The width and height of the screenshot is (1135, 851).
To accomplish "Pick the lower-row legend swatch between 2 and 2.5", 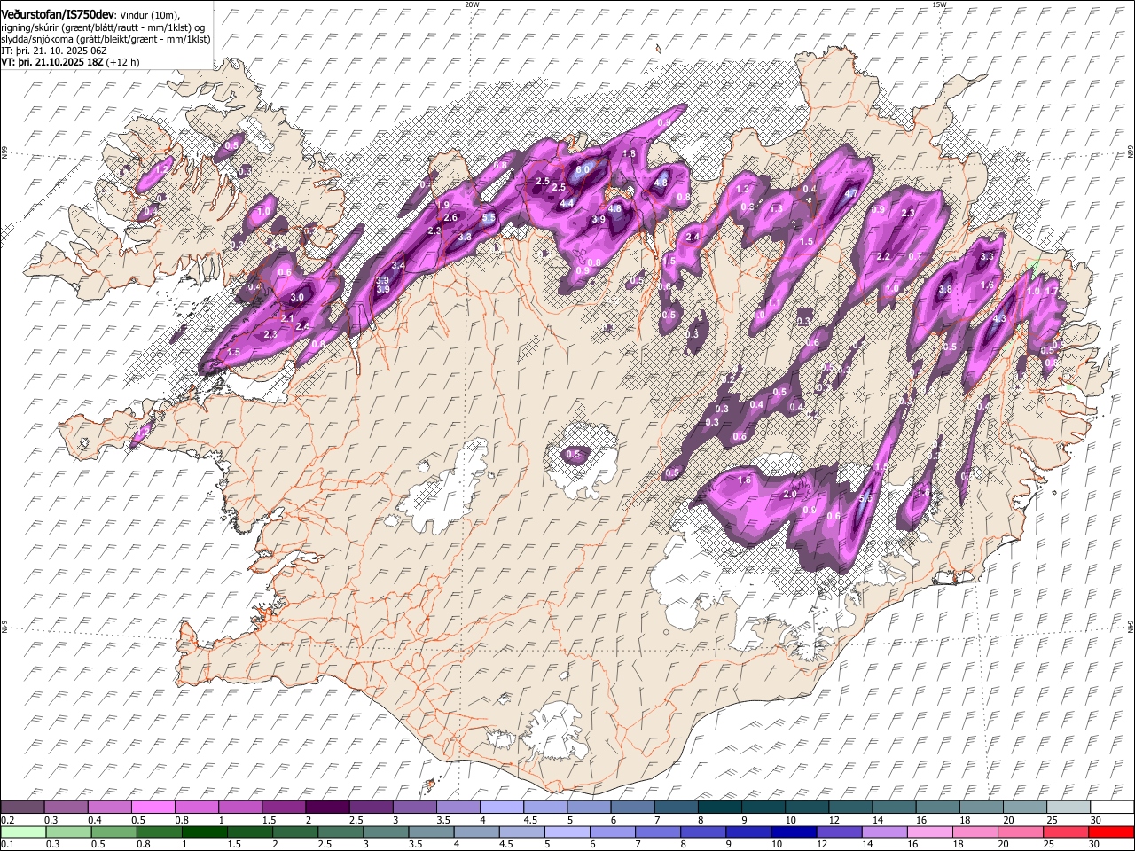I will pyautogui.click(x=295, y=831).
